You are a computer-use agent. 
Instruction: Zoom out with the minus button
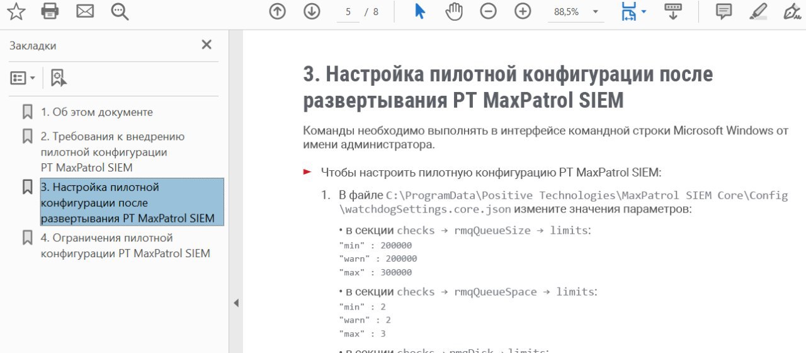coord(488,11)
